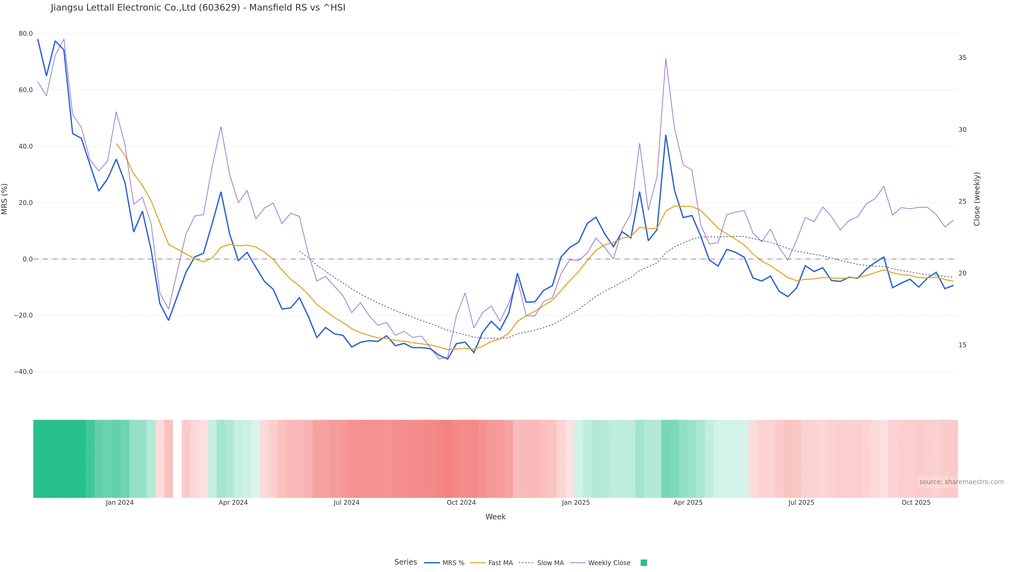1017x572 pixels.
Task: Click the purple Weekly Close legend line icon
Action: pos(578,563)
